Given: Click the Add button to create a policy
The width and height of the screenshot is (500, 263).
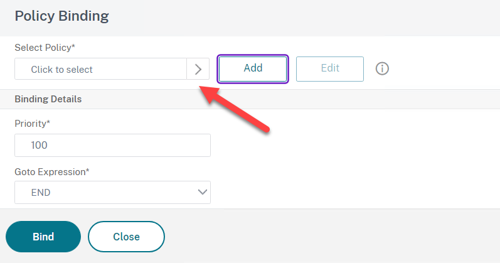Looking at the screenshot, I should (253, 69).
